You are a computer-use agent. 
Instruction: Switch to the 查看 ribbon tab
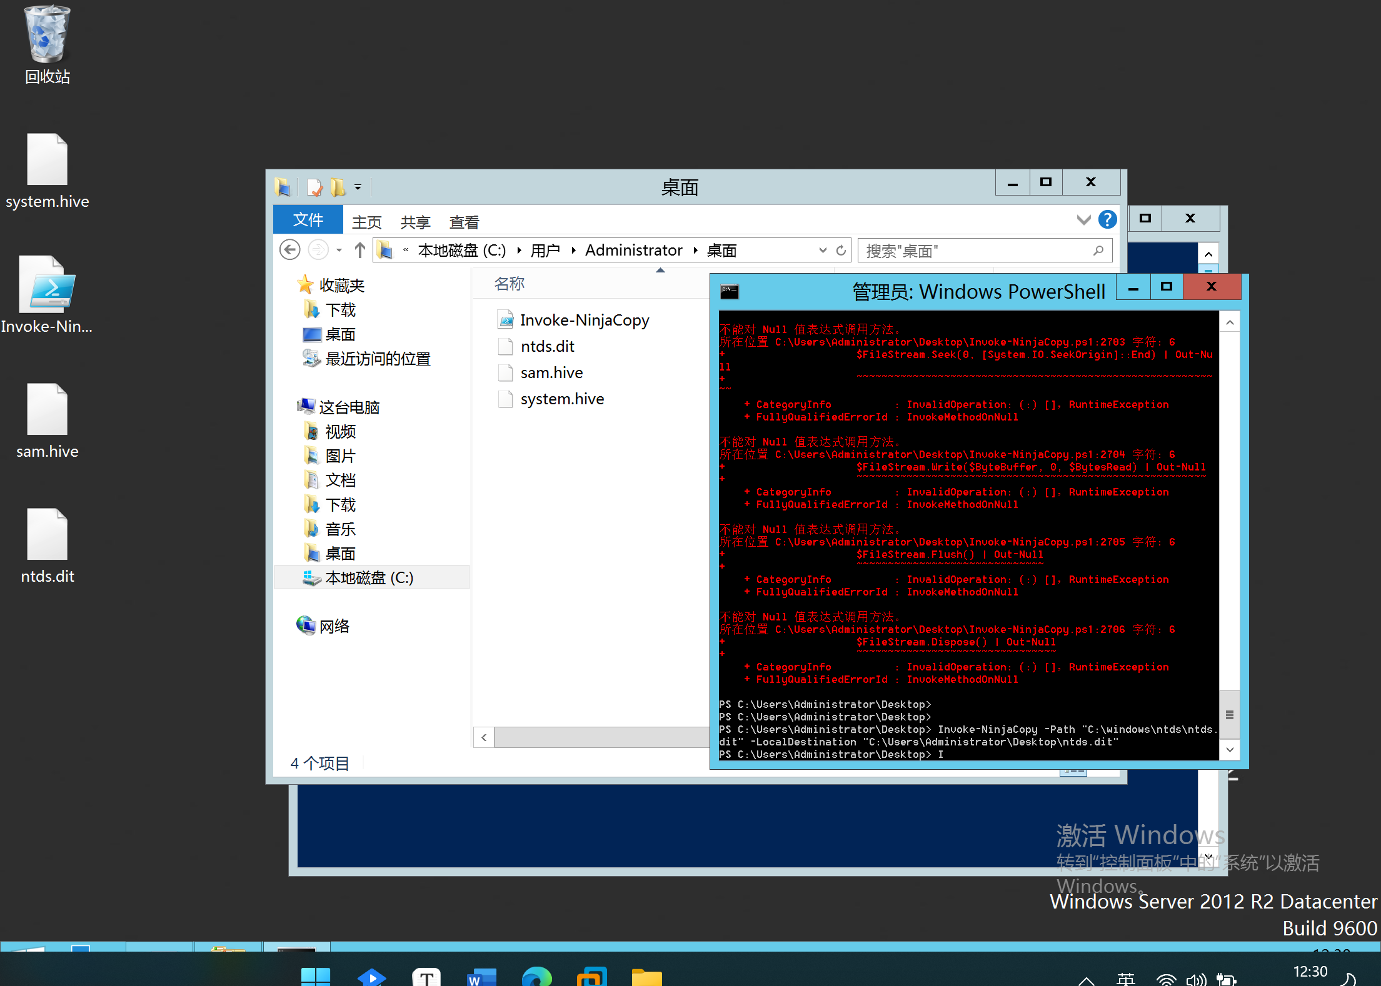pyautogui.click(x=464, y=222)
